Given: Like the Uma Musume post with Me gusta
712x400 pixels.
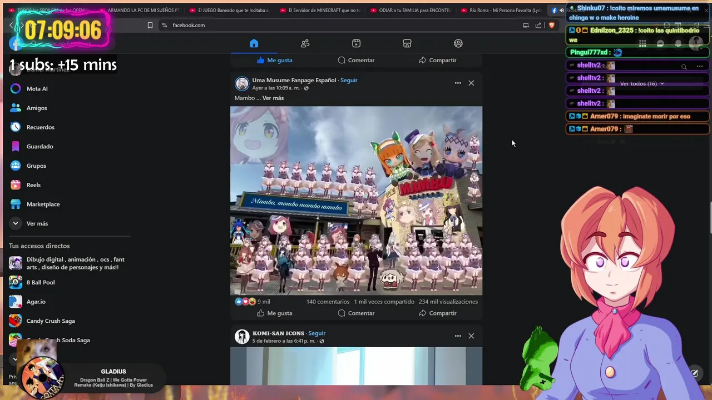Looking at the screenshot, I should pyautogui.click(x=274, y=313).
